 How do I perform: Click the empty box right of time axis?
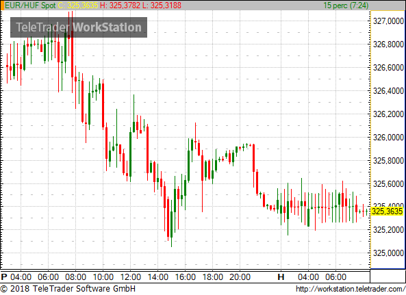(x=388, y=276)
